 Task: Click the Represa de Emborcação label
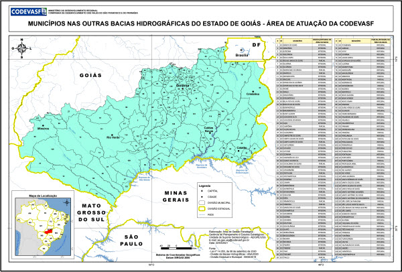[243, 171]
